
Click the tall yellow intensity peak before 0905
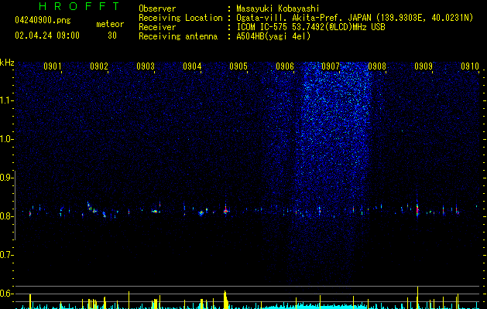(x=225, y=300)
